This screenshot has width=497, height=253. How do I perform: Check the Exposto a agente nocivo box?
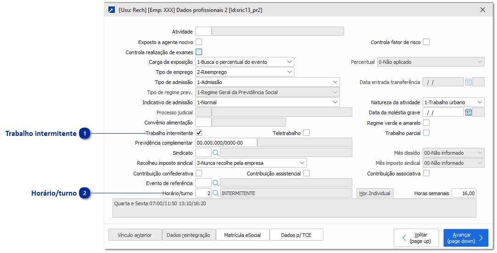pos(199,42)
